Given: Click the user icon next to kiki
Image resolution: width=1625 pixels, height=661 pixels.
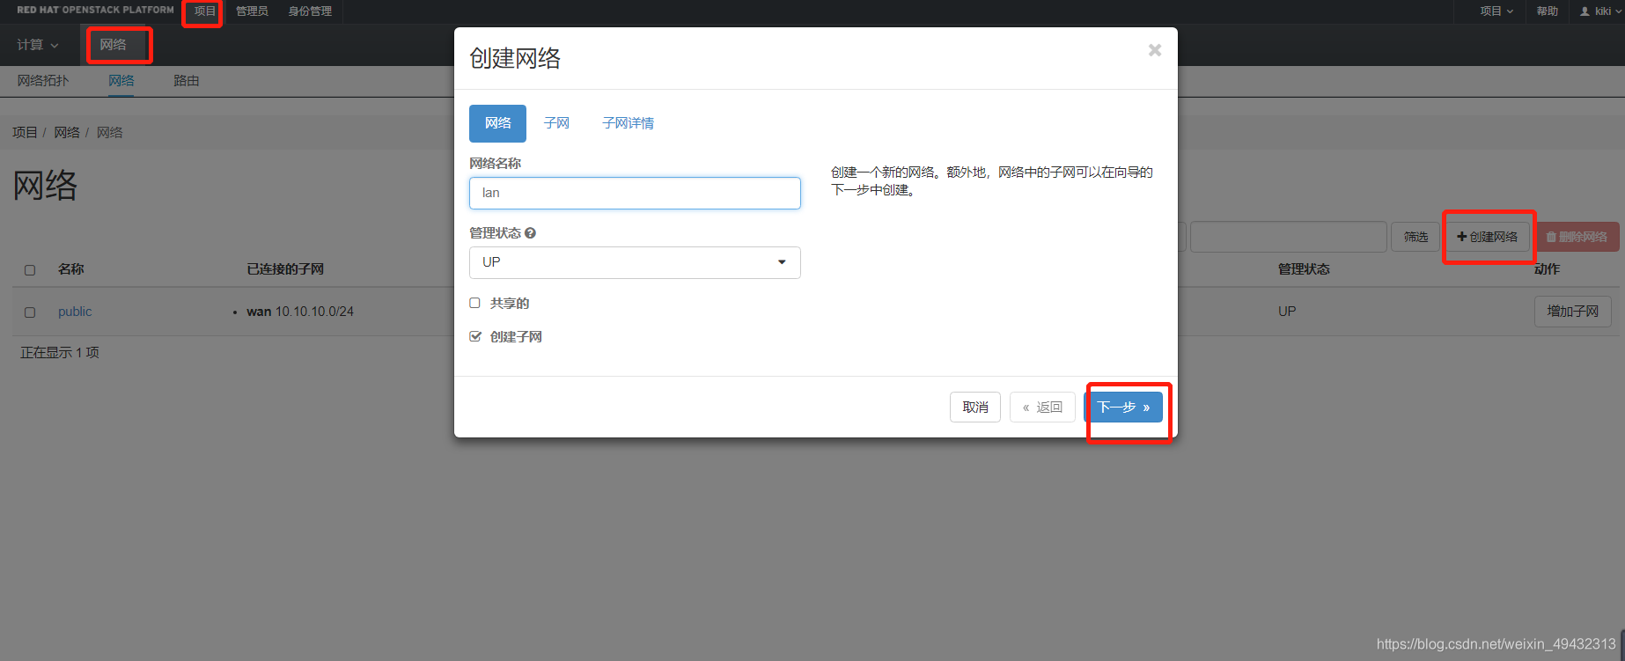Looking at the screenshot, I should (1585, 11).
